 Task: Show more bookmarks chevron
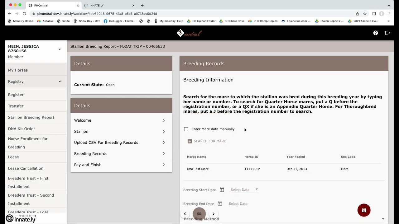389,21
